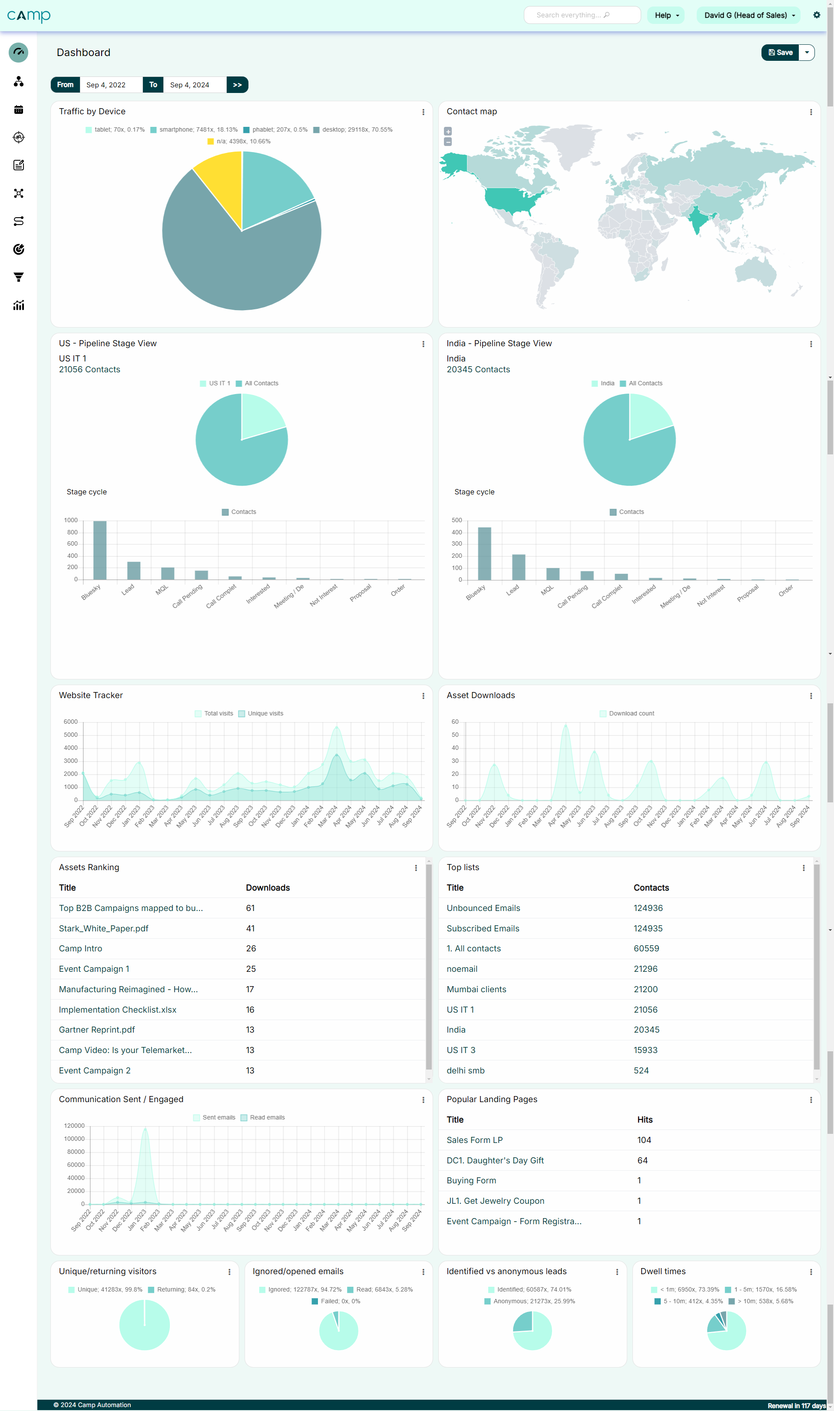Toggle Unique visits legend in Website Tracker
This screenshot has width=834, height=1411.
click(261, 714)
